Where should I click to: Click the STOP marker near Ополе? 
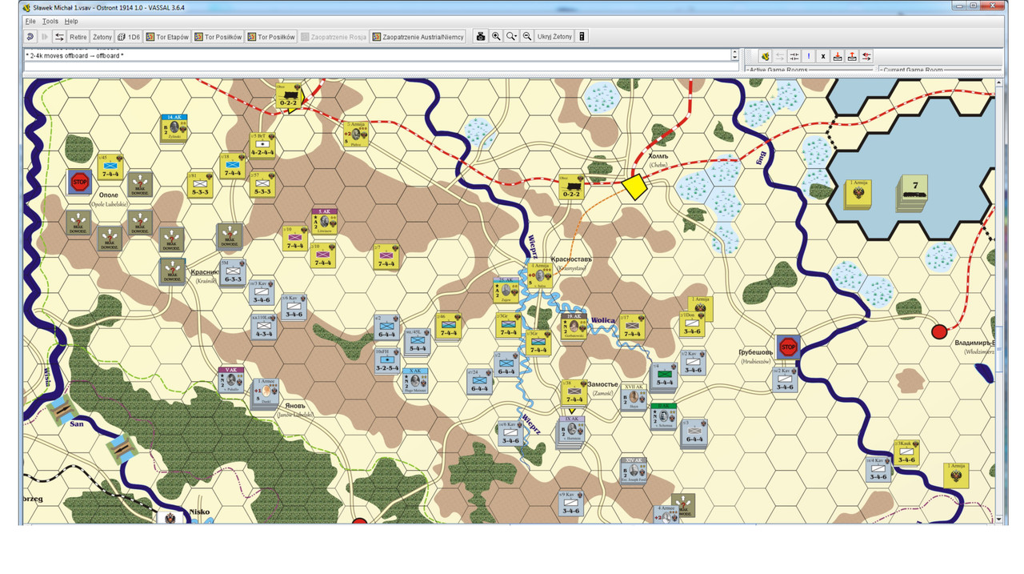[x=79, y=181]
